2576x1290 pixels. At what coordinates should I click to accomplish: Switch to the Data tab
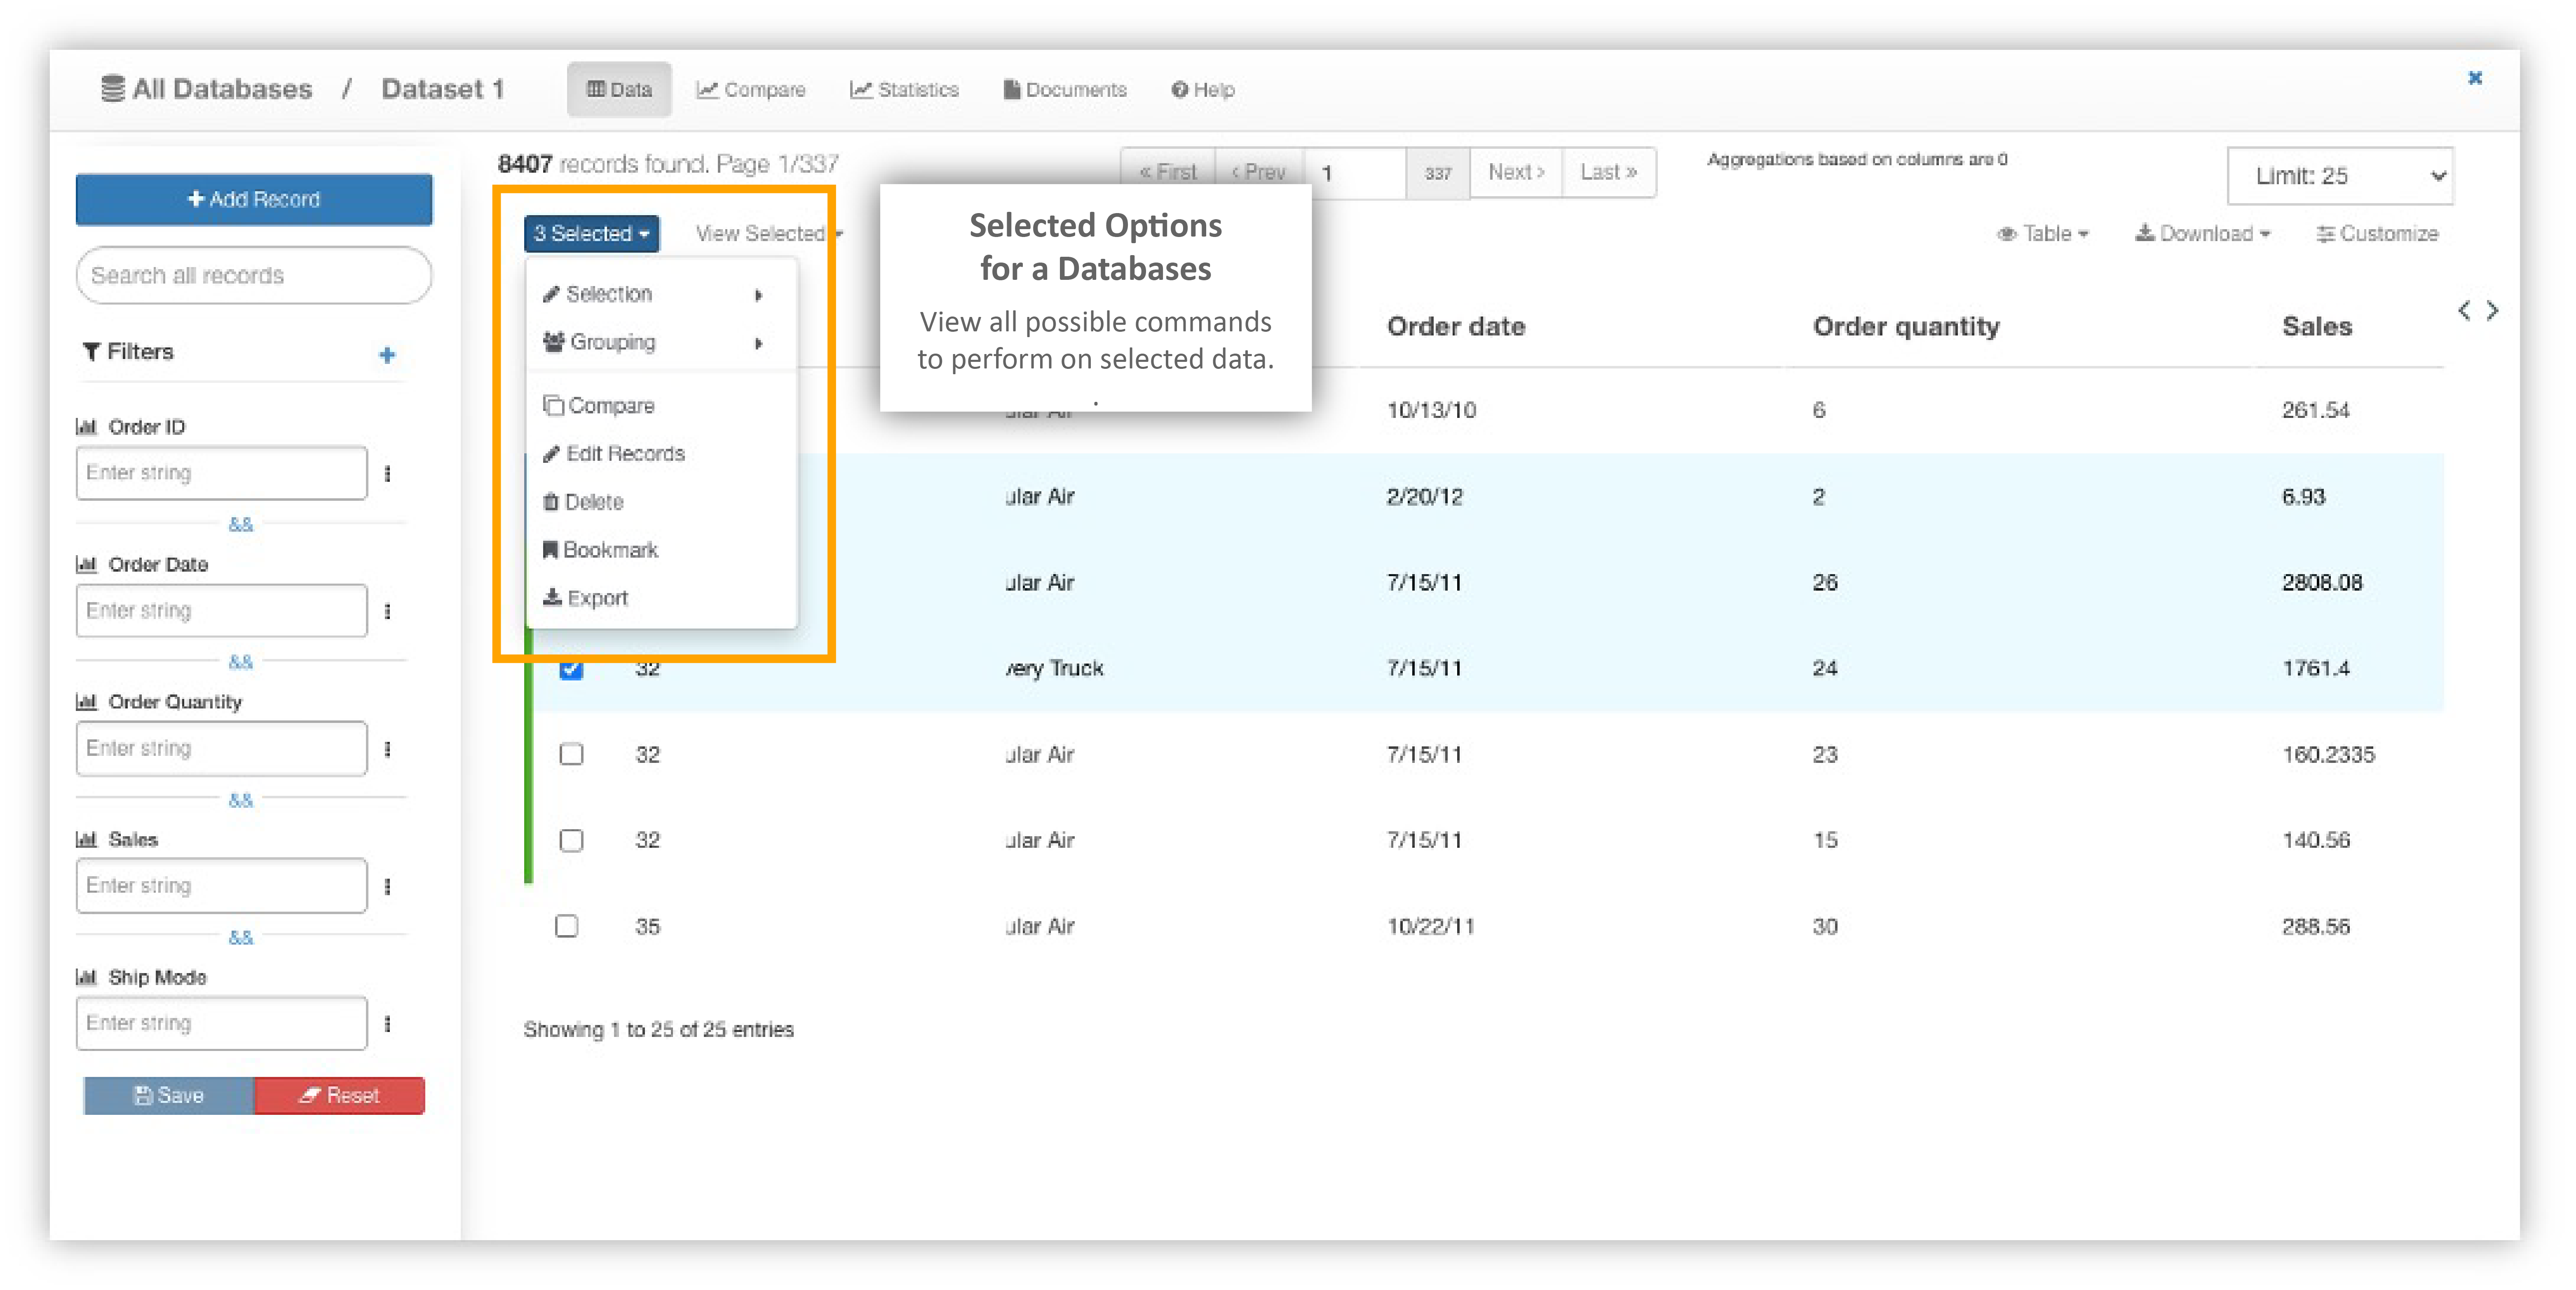pyautogui.click(x=619, y=89)
